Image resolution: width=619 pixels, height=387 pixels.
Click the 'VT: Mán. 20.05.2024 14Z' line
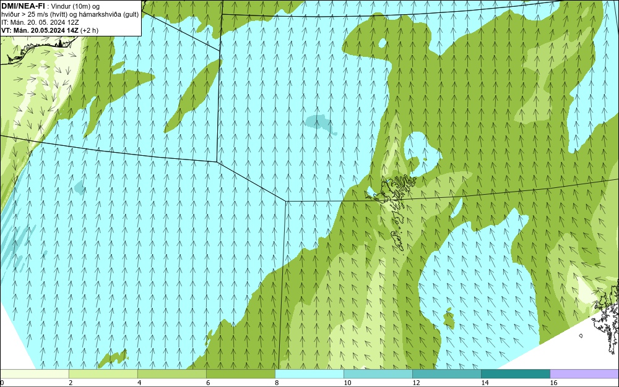50,30
